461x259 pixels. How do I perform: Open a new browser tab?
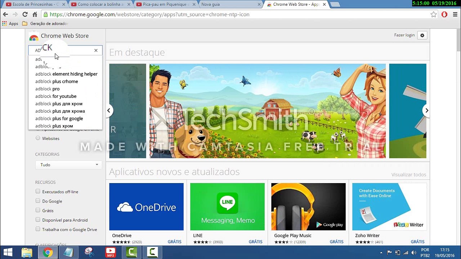tap(335, 5)
